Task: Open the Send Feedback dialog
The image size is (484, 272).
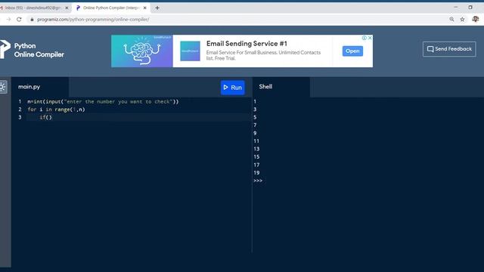Action: (449, 49)
